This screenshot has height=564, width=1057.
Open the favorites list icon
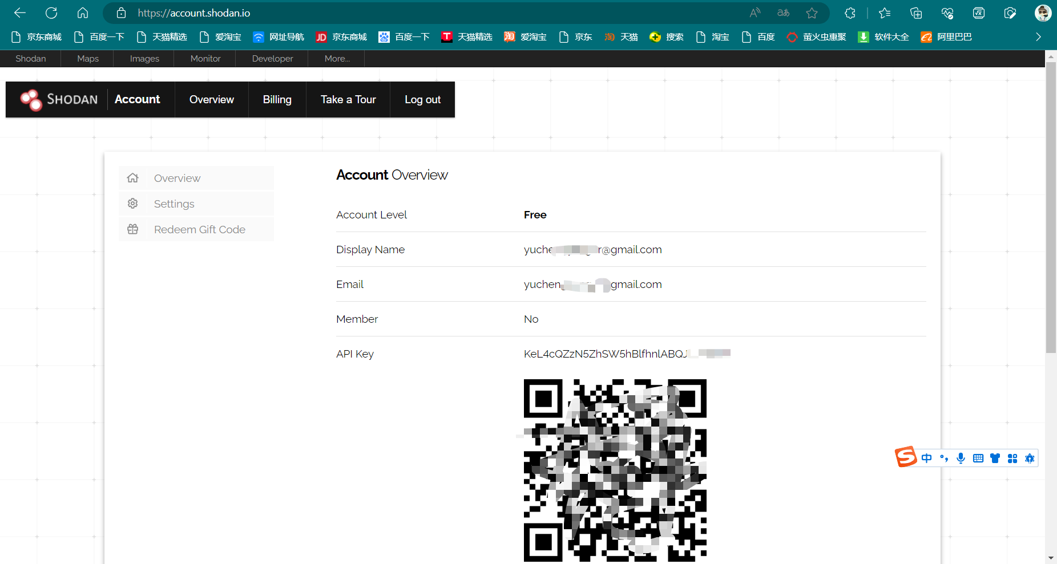point(885,13)
